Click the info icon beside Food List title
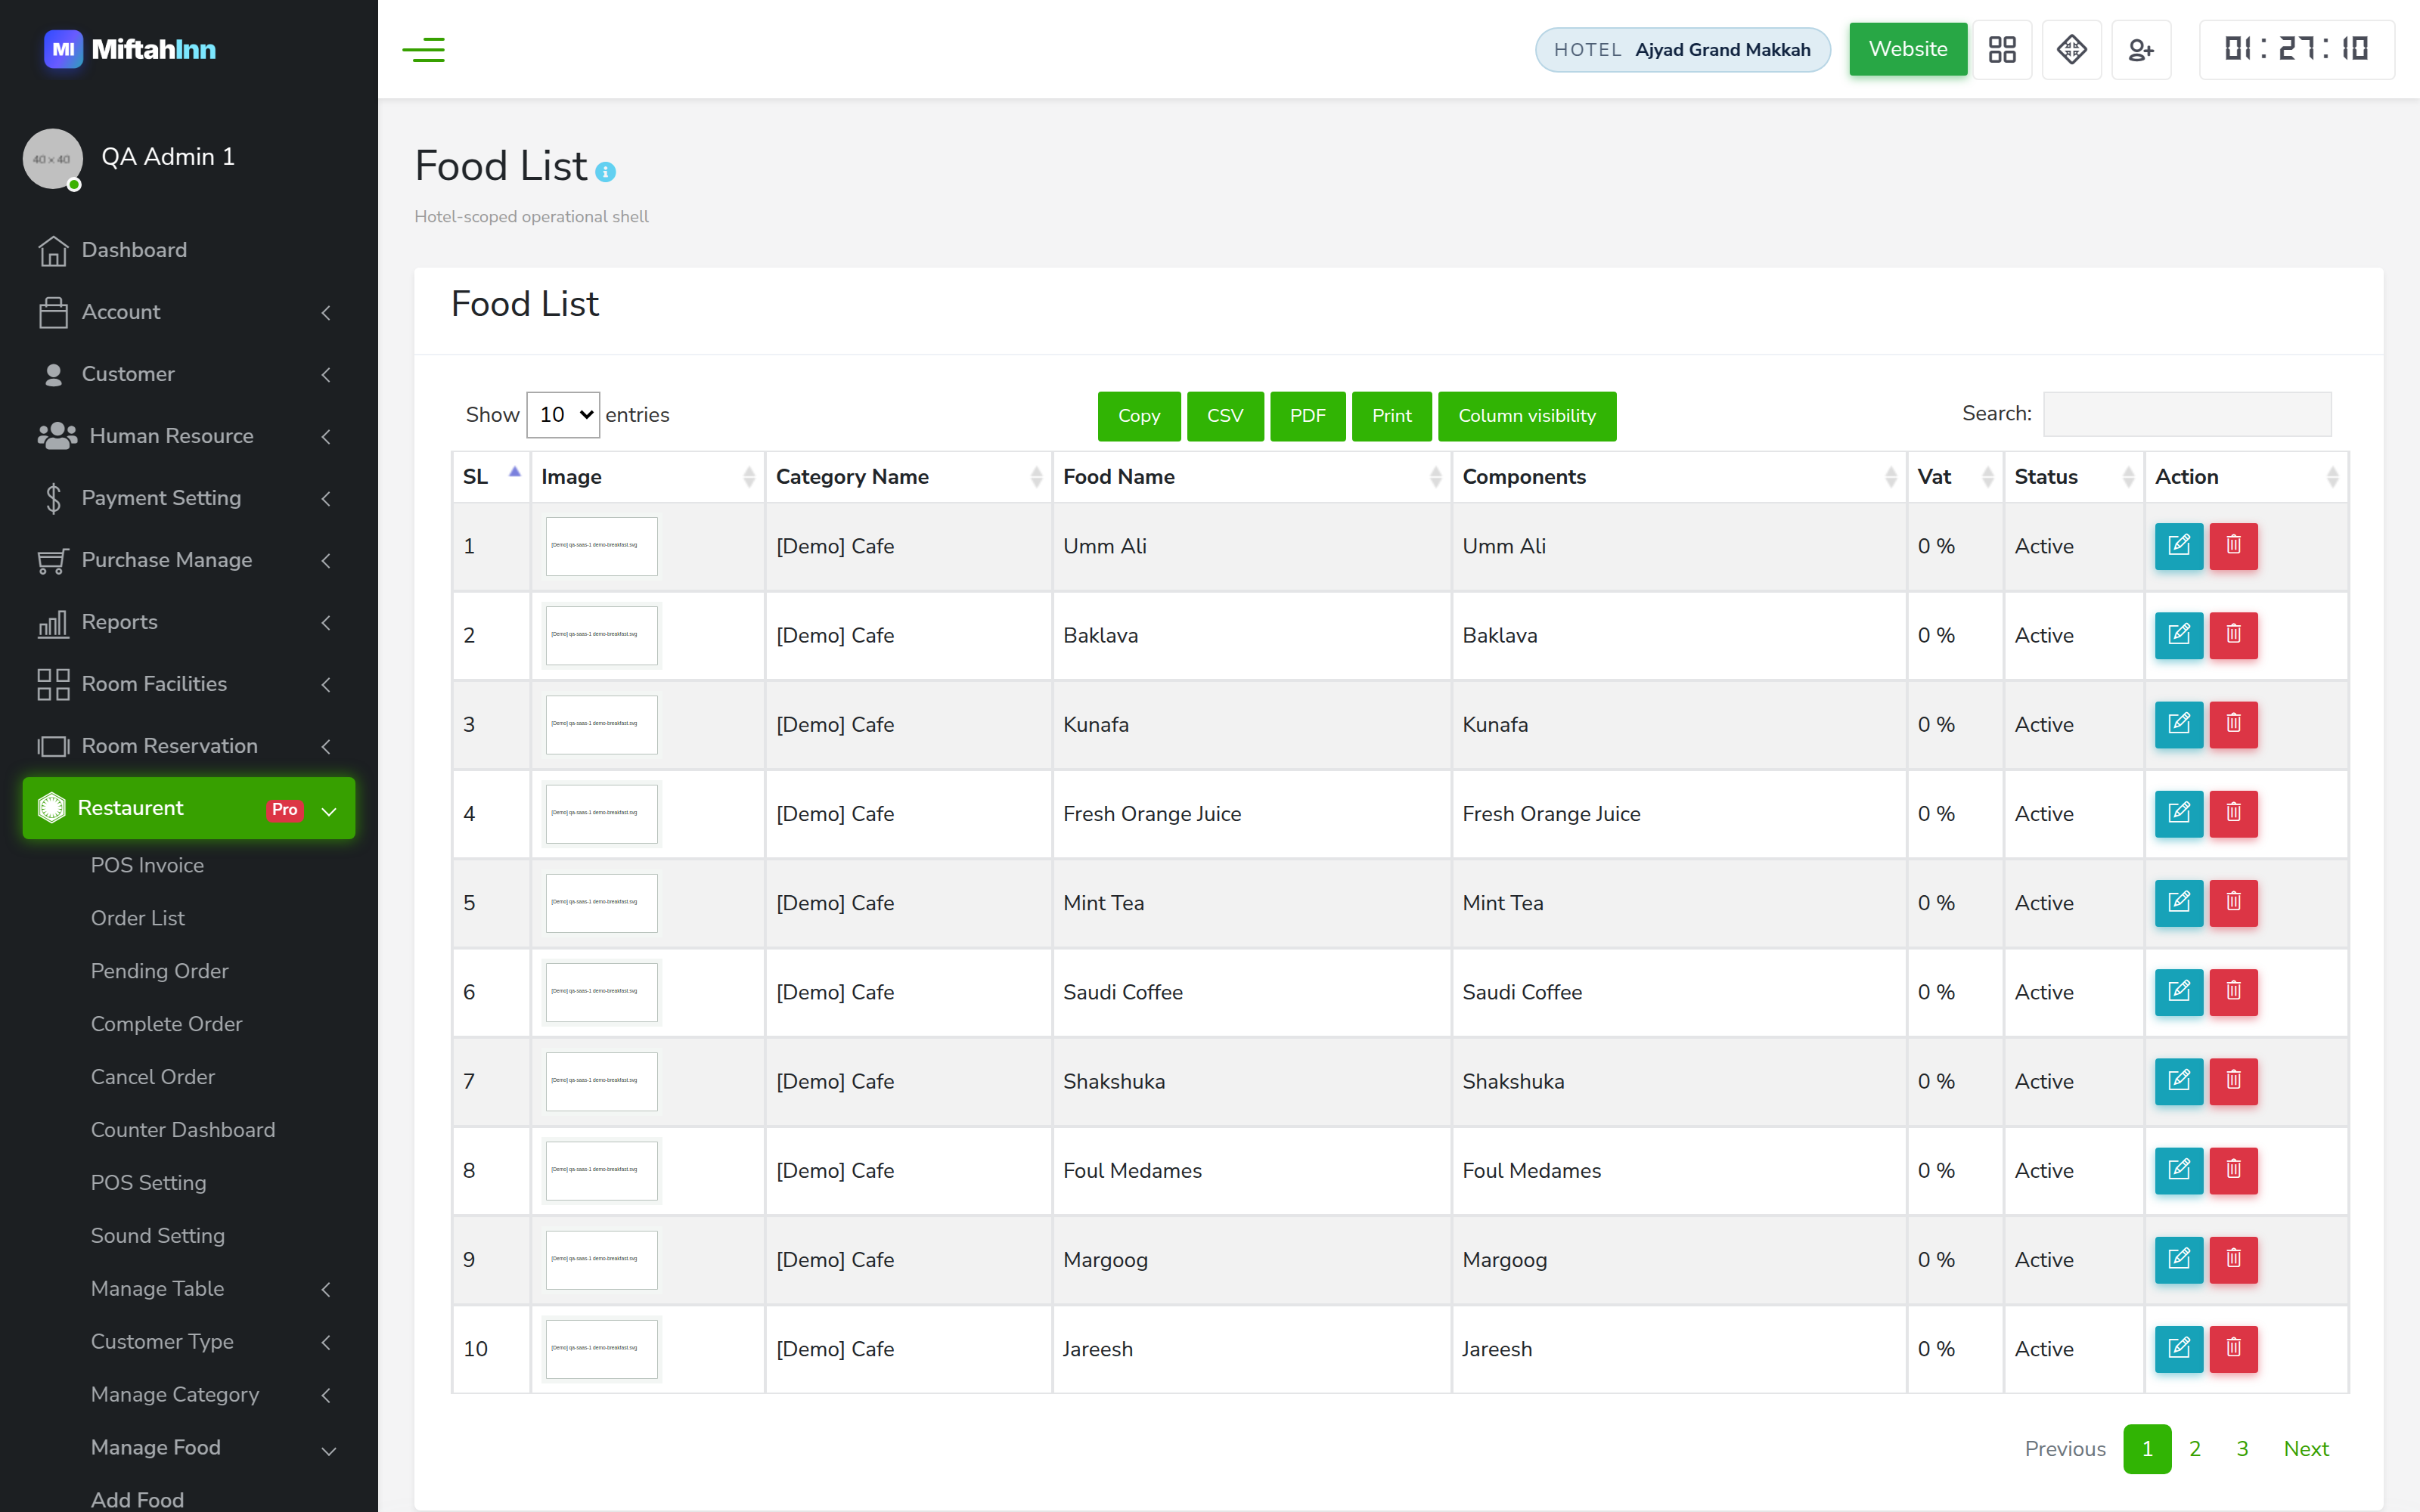2420x1512 pixels. [x=605, y=172]
